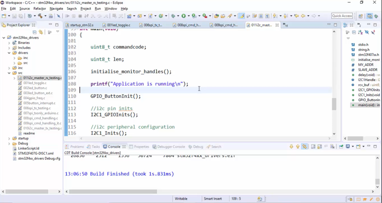Click console Next Error down arrow
This screenshot has height=203, width=382.
[291, 146]
